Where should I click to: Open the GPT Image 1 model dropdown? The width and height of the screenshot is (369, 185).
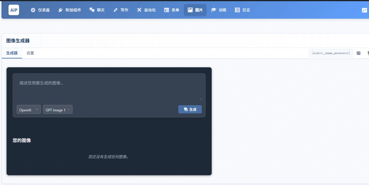[58, 110]
